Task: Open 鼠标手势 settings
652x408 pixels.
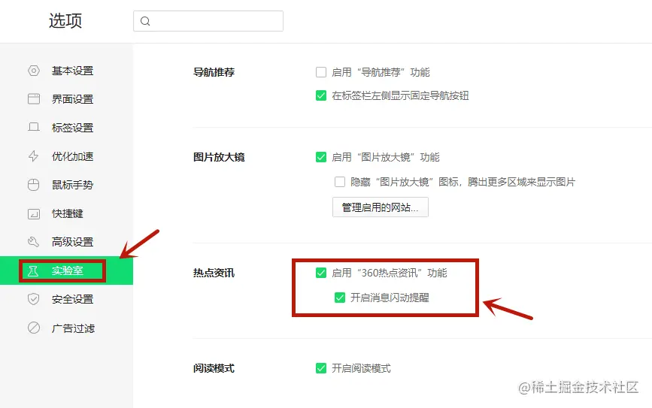Action: (x=66, y=185)
